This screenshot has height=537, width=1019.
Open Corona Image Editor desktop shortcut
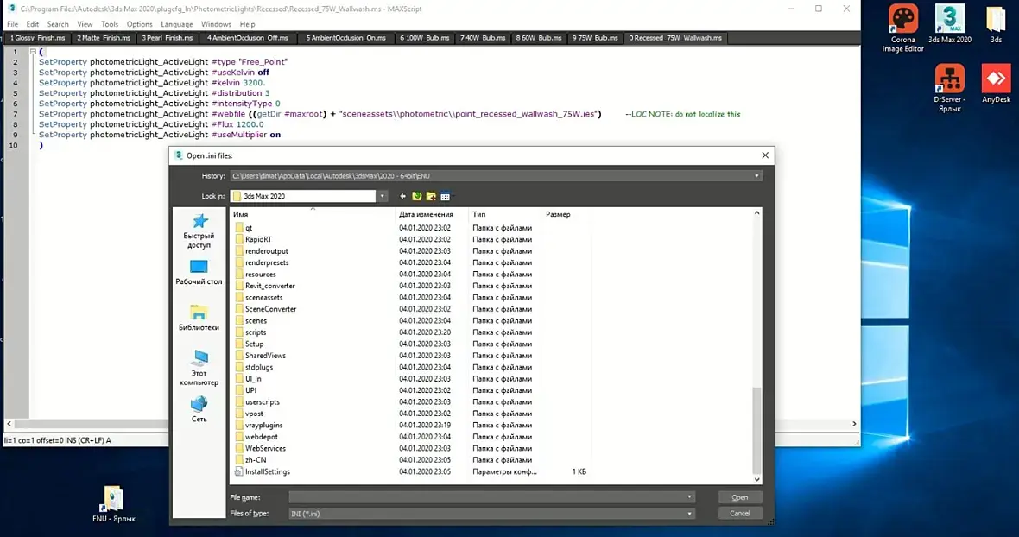902,28
